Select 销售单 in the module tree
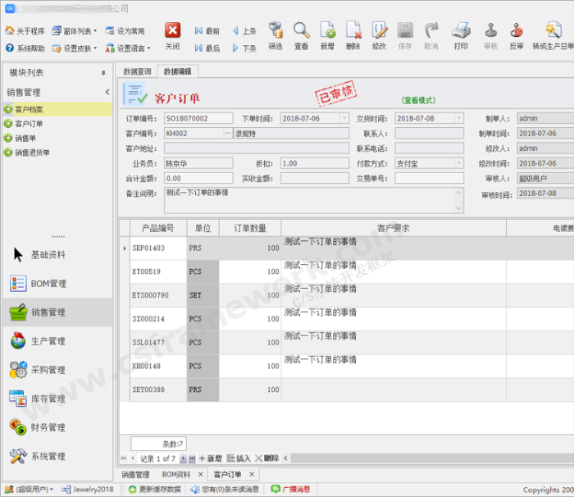The width and height of the screenshot is (574, 497). (x=25, y=138)
